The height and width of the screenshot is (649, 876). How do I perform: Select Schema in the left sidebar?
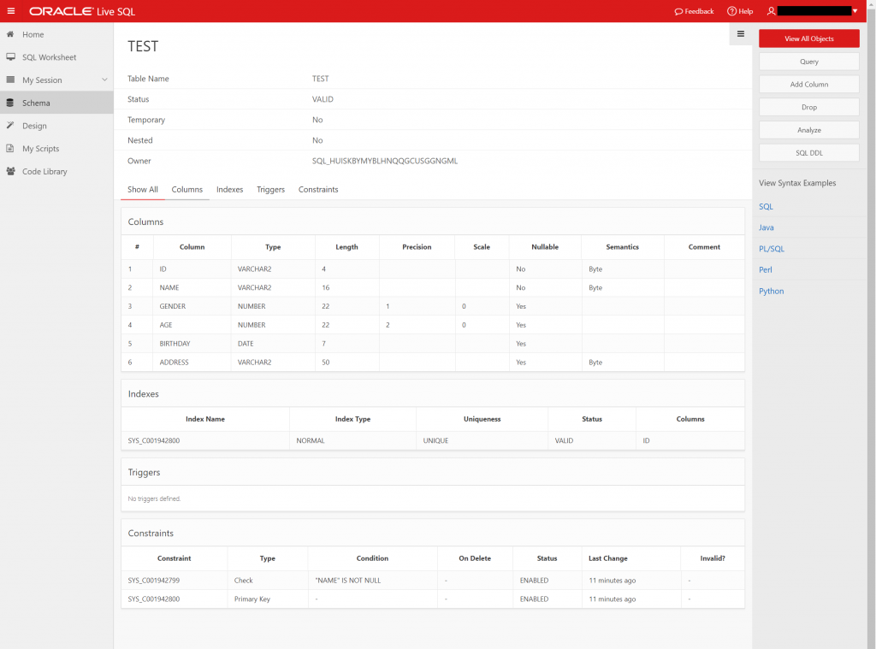pos(34,103)
